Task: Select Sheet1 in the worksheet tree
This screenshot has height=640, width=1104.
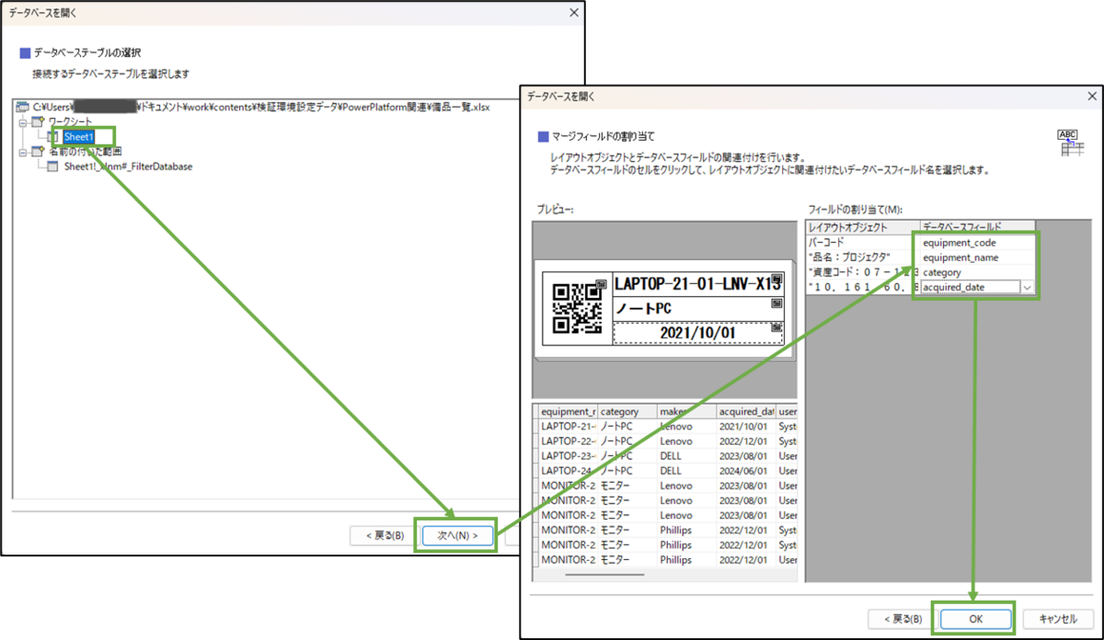Action: pyautogui.click(x=79, y=137)
